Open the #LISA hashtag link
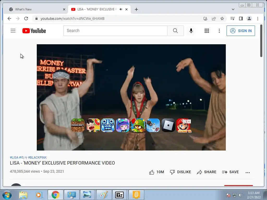The height and width of the screenshot is (200, 267). click(x=14, y=158)
